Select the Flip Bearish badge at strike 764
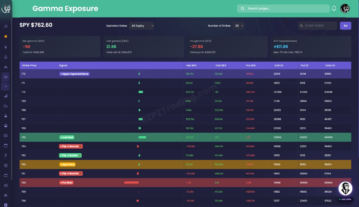This screenshot has height=207, width=359. pos(71,146)
